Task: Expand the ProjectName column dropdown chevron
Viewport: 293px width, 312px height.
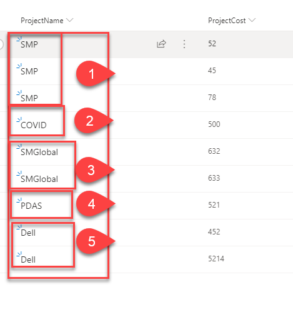Action: 69,20
